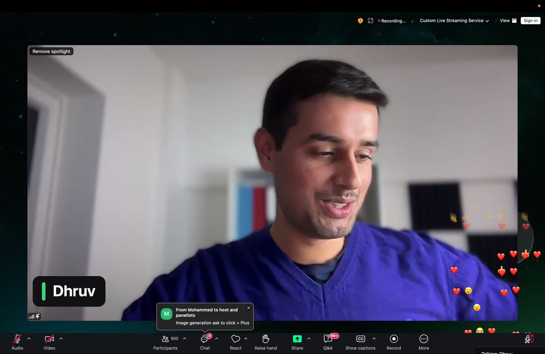Click the Talking Dhruv indicator
This screenshot has width=545, height=354.
509,351
